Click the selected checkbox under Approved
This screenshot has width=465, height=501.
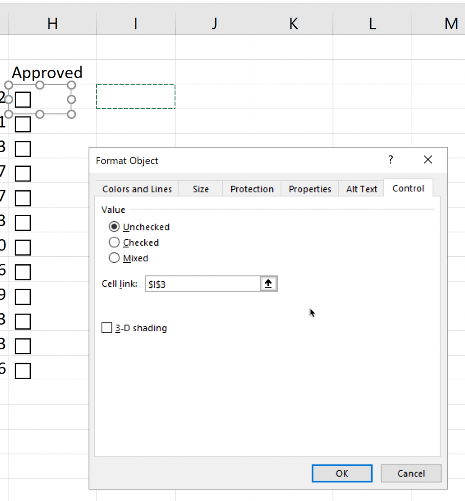click(23, 100)
